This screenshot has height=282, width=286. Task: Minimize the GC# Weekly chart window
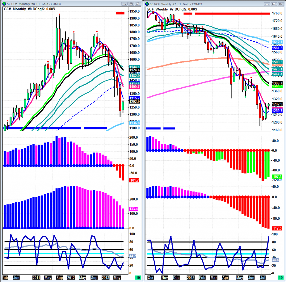click(x=267, y=4)
